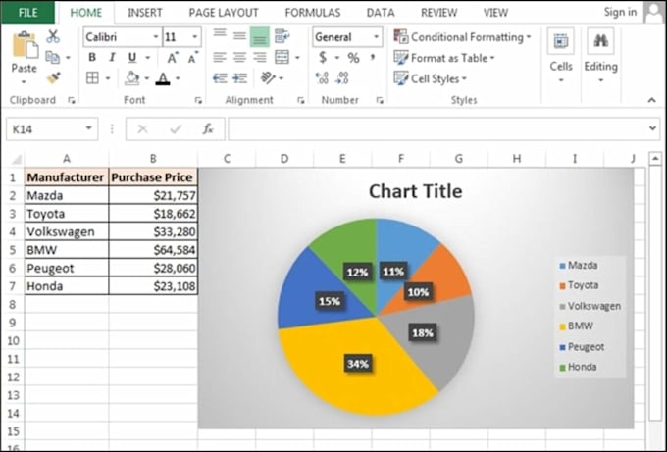
Task: Open the font name Calibri dropdown
Action: (x=156, y=37)
